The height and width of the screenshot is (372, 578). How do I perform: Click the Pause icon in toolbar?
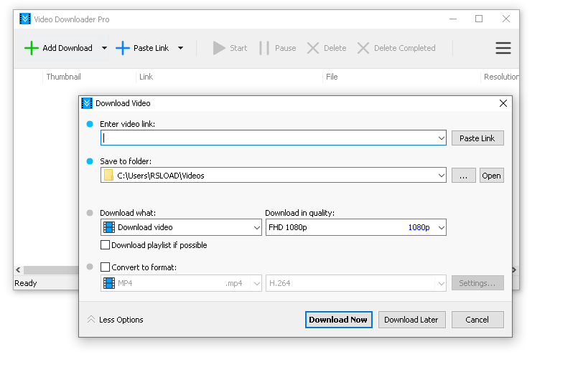(264, 48)
